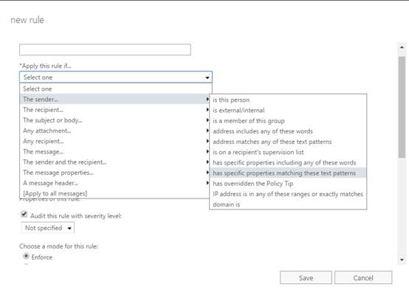Select 'The message...' menu entry
This screenshot has width=409, height=295.
(114, 151)
